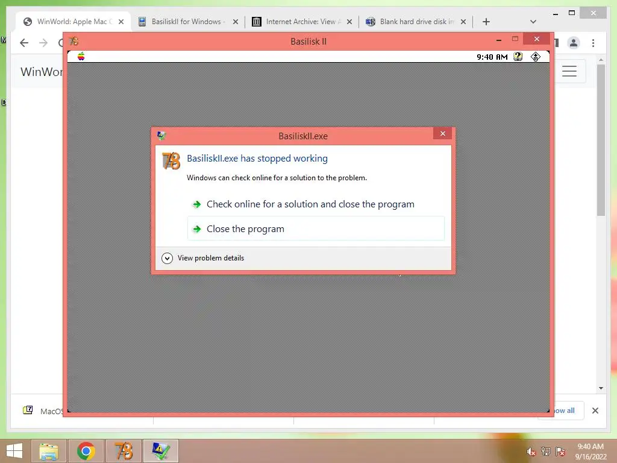
Task: Click the Action Center flag tray icon
Action: pos(560,452)
